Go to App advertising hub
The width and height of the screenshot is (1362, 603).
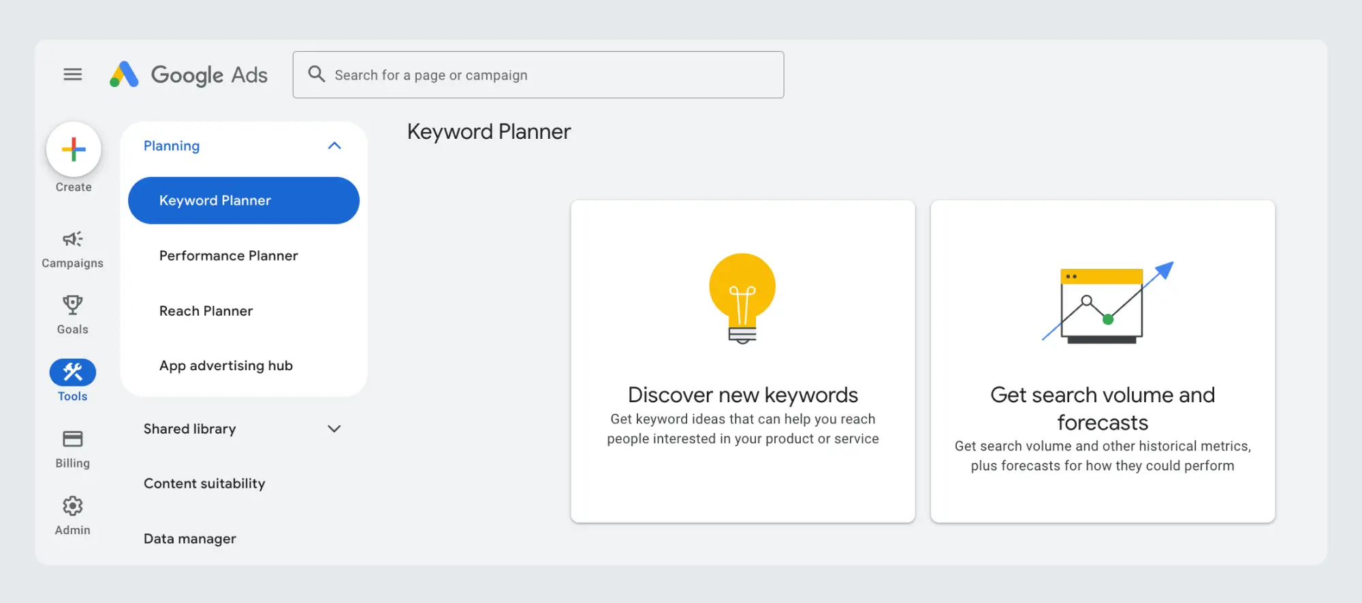pyautogui.click(x=226, y=366)
